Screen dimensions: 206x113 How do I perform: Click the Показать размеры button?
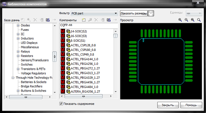(134, 14)
